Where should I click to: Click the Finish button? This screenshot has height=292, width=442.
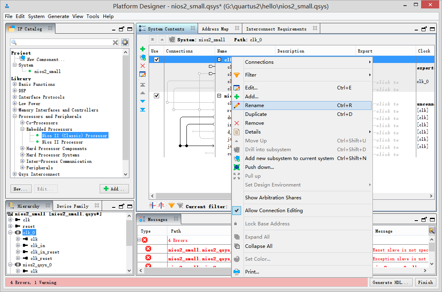(x=426, y=282)
